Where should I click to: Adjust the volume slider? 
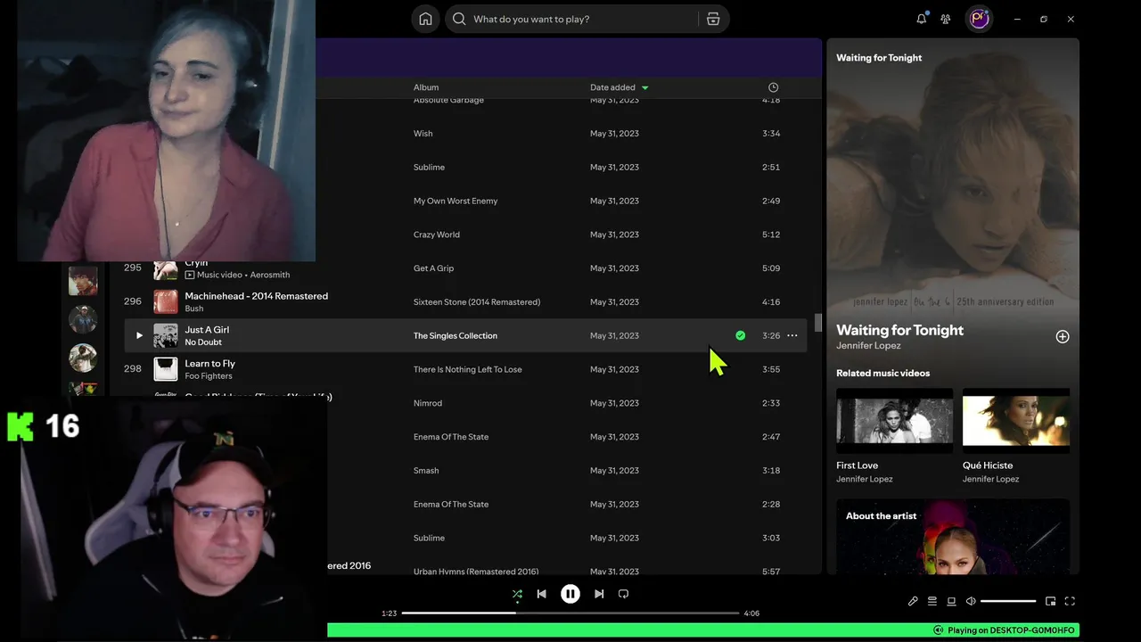tap(1008, 601)
